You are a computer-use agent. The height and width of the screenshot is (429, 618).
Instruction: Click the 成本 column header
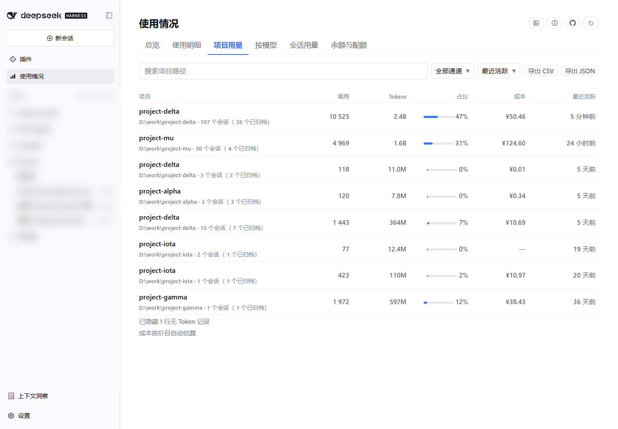point(520,97)
